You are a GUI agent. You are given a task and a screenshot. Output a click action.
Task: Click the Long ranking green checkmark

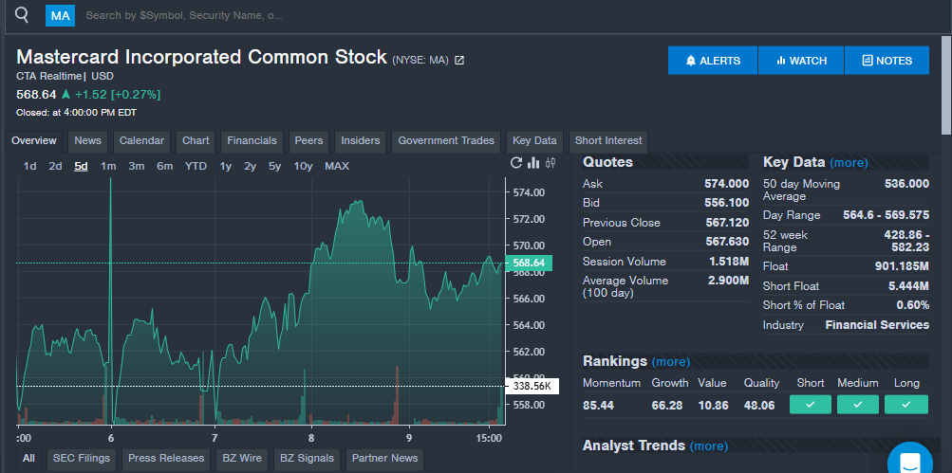point(905,405)
